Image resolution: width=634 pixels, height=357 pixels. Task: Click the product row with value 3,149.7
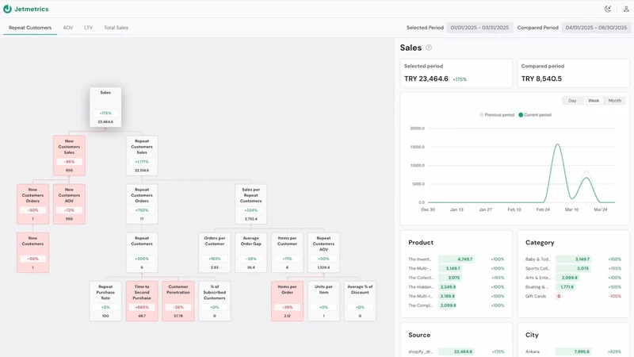click(x=456, y=268)
